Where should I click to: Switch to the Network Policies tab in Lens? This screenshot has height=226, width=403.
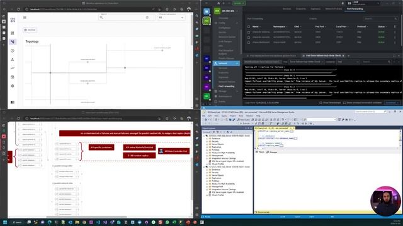pyautogui.click(x=334, y=9)
